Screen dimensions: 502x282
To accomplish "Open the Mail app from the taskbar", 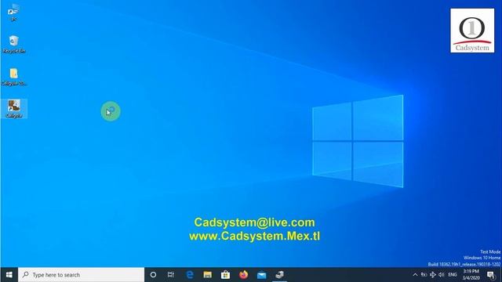I will tap(261, 275).
